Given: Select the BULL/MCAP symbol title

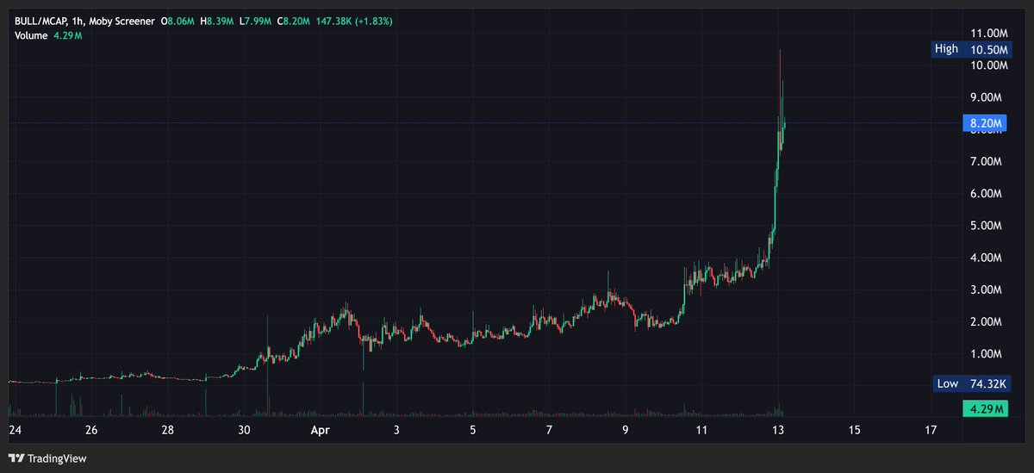Looking at the screenshot, I should coord(43,20).
